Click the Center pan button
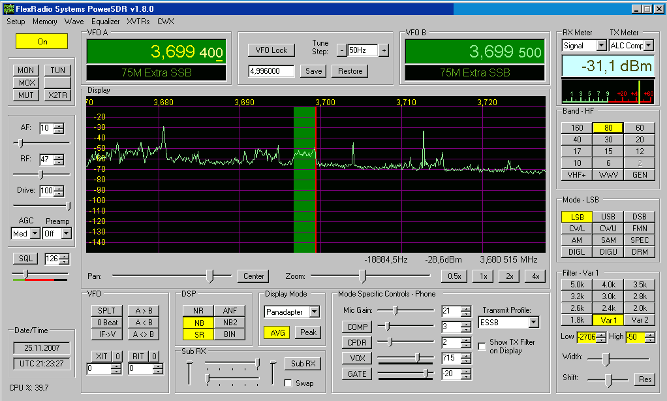Viewport: 667px width, 401px height. (x=253, y=276)
